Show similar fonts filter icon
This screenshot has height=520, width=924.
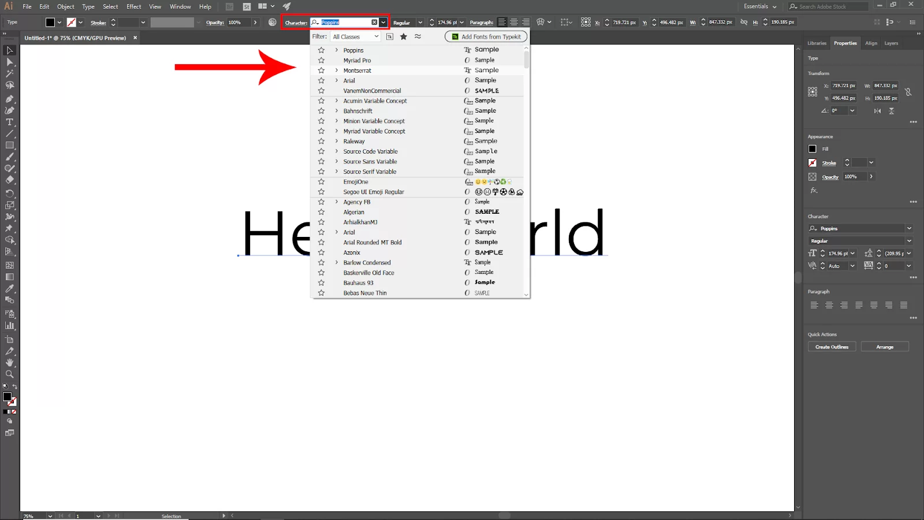418,36
